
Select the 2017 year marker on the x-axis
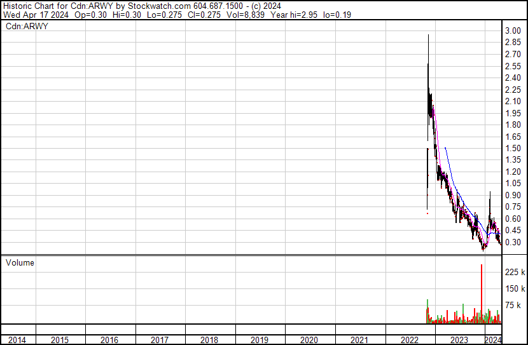(159, 340)
